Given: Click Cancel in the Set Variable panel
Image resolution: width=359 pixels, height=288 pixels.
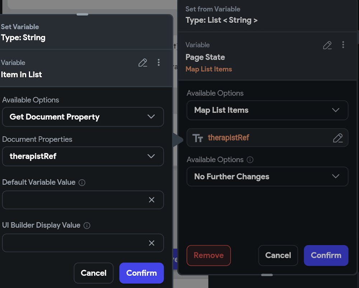Looking at the screenshot, I should click(x=93, y=273).
